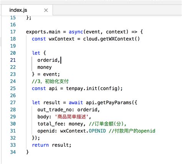Click the (event, context) parameters
This screenshot has height=164, width=182.
[106, 32]
